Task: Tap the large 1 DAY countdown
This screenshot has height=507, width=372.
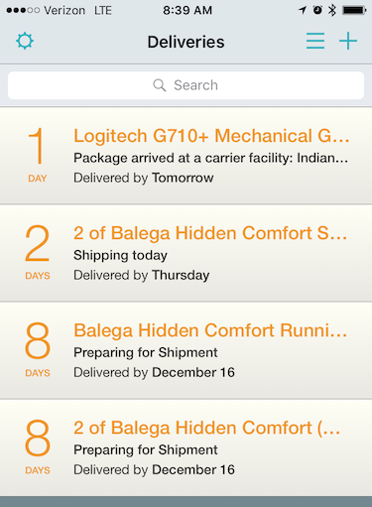Action: click(x=37, y=155)
